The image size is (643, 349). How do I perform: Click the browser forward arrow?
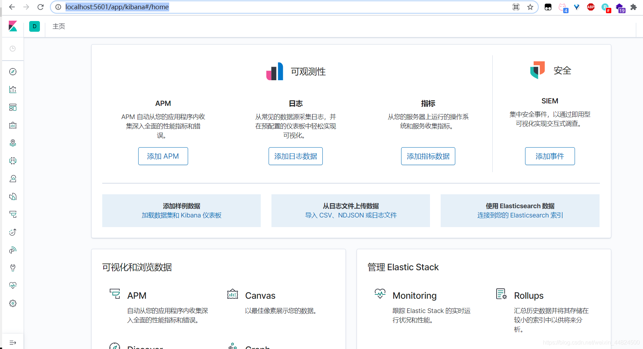coord(26,7)
